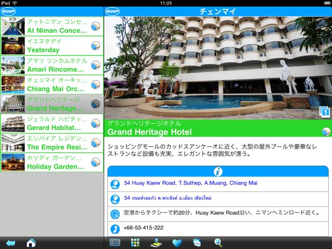The height and width of the screenshot is (249, 332).
Task: Open favorites heart icon
Action: [177, 243]
